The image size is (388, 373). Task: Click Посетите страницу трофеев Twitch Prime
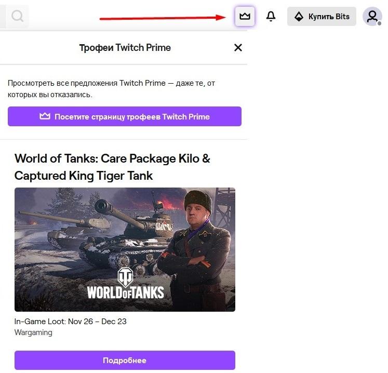click(x=125, y=116)
